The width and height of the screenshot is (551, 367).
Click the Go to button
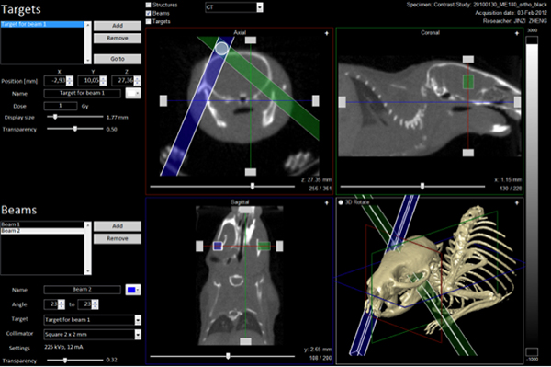pos(118,59)
